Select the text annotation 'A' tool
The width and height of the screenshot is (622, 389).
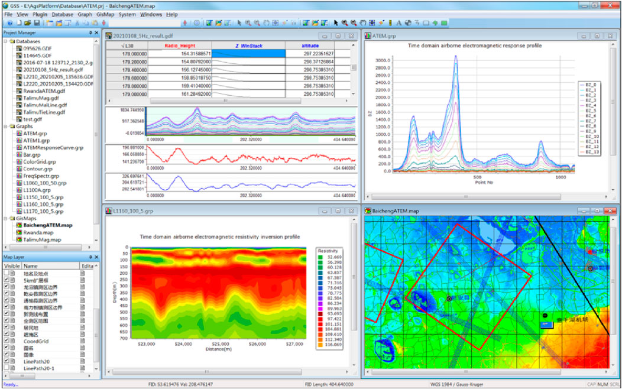coord(399,22)
